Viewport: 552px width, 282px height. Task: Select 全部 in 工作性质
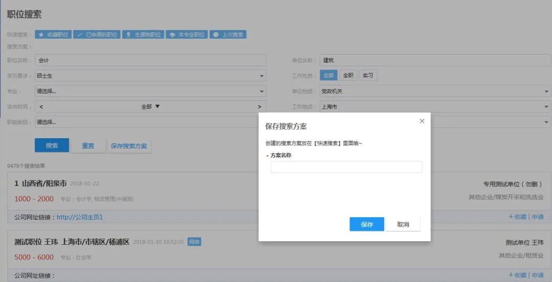(329, 75)
